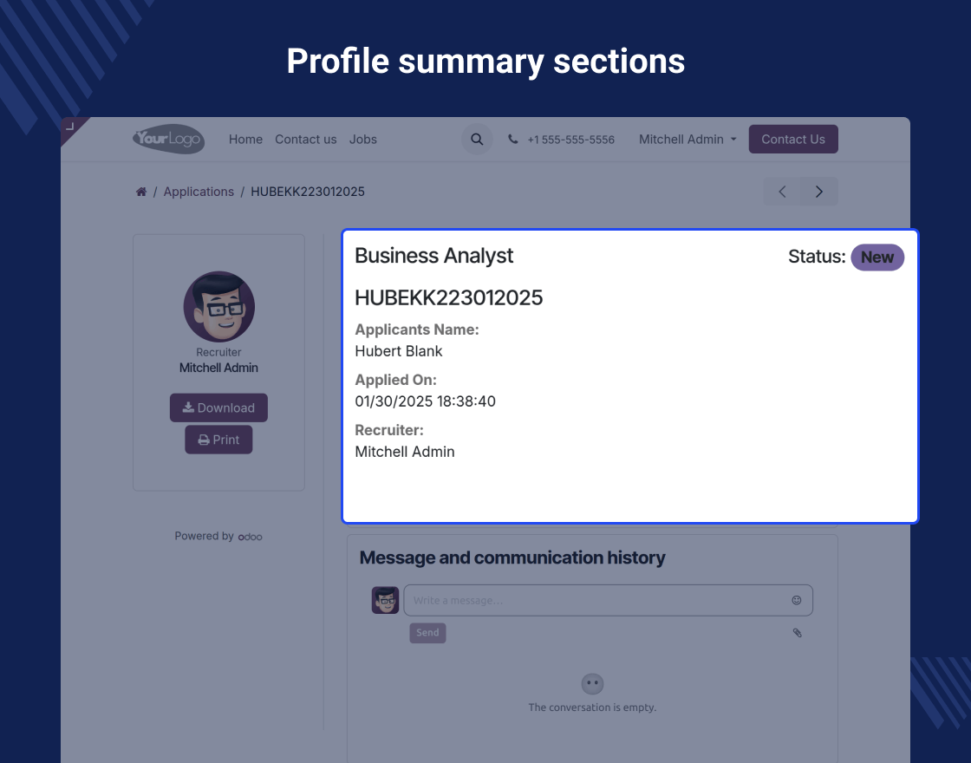
Task: Click the Download button
Action: (x=218, y=408)
